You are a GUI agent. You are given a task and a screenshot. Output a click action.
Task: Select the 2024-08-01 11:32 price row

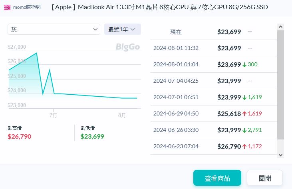pyautogui.click(x=213, y=48)
